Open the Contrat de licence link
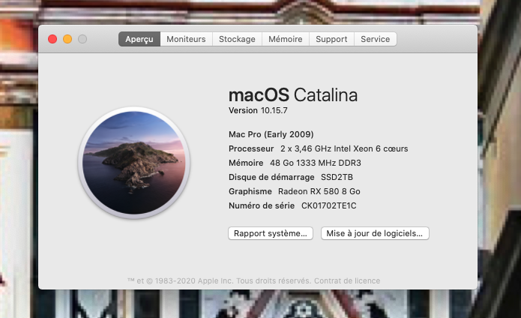 point(347,280)
